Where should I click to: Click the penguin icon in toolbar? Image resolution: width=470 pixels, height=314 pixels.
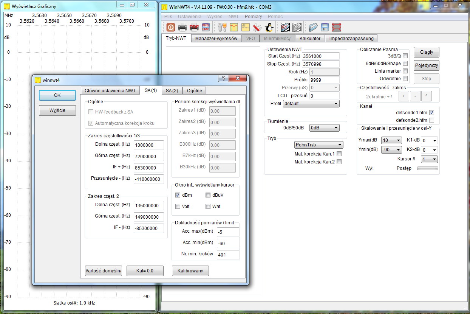coord(269,27)
